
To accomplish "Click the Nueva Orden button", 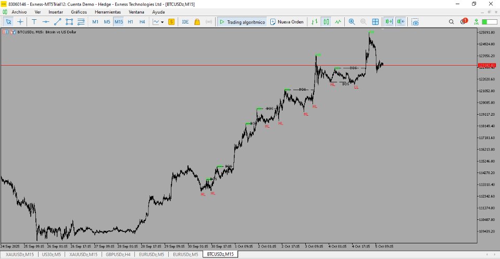I will (x=286, y=22).
